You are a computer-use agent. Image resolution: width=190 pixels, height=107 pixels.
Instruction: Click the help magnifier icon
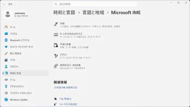pyautogui.click(x=55, y=99)
